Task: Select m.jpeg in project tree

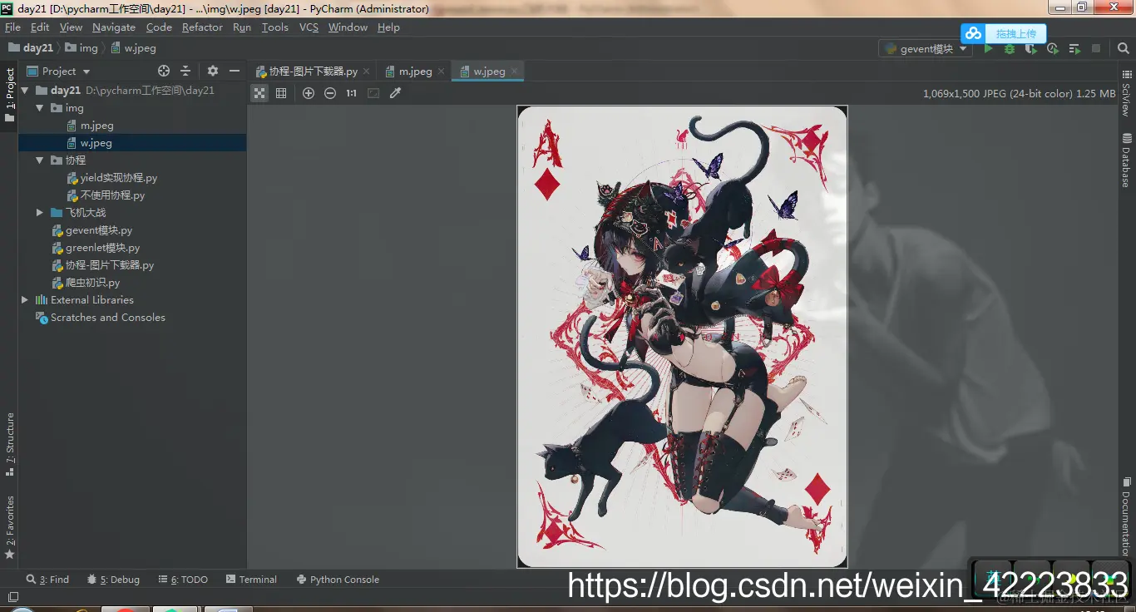Action: [96, 126]
